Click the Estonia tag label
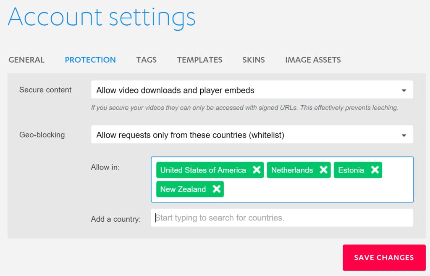Screen dimensions: 430x276 tap(351, 170)
